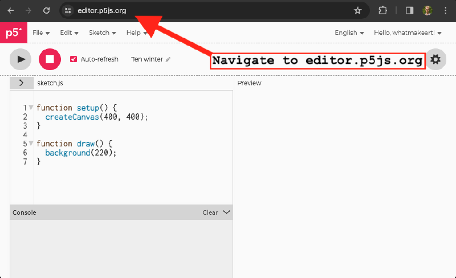
Task: Click the background(220) code line
Action: tap(80, 153)
